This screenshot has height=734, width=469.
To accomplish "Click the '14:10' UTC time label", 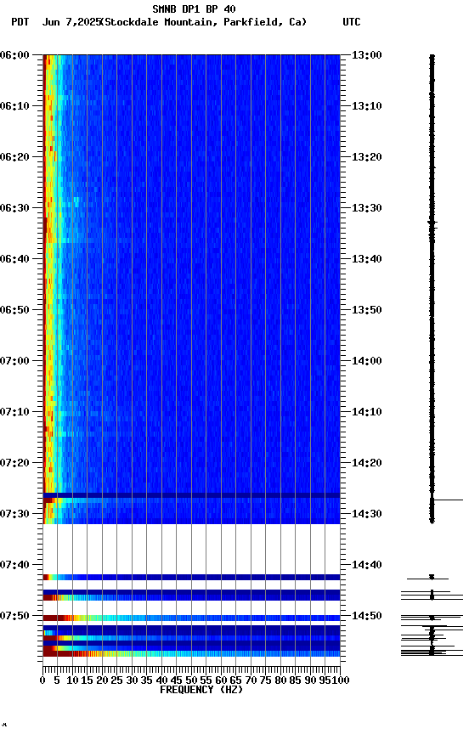I will coord(367,412).
